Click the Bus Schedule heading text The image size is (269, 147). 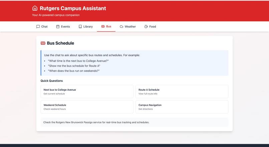tap(60, 43)
